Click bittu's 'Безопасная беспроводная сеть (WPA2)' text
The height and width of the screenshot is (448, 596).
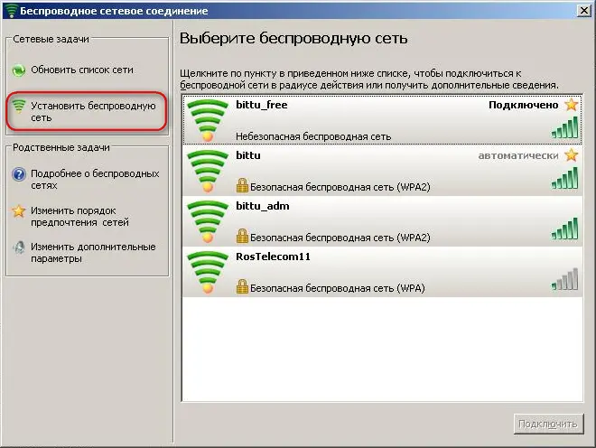[x=340, y=187]
